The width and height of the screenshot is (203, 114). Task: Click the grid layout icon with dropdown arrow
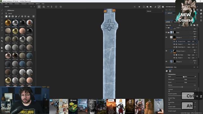point(44,7)
